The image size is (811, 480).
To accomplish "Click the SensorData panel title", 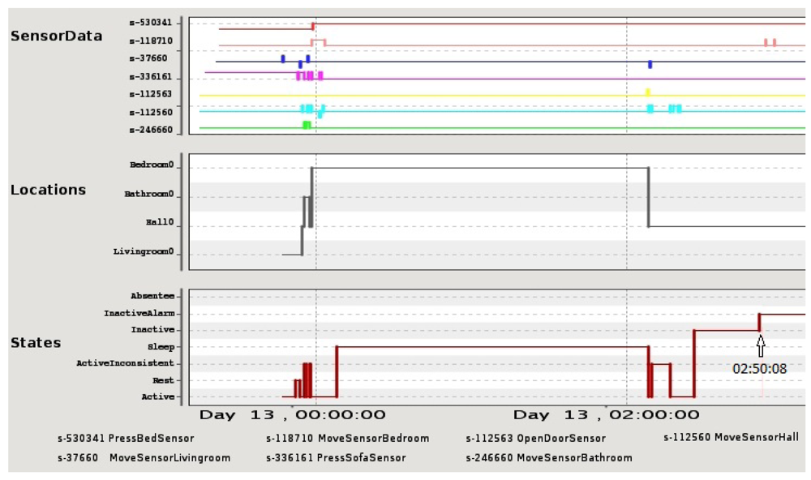I will click(57, 36).
